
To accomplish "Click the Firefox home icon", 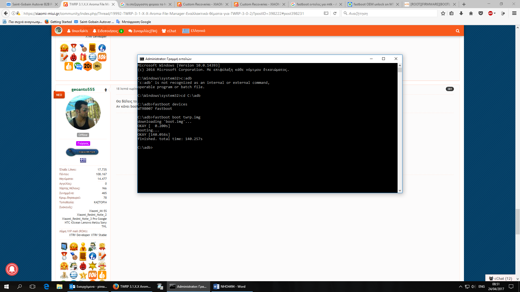I will click(x=471, y=13).
